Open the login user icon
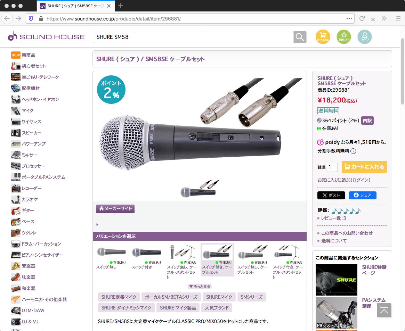 pyautogui.click(x=364, y=37)
